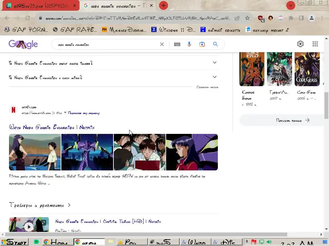Switch to first Chrome taskbar window
The height and width of the screenshot is (246, 329).
click(58, 242)
